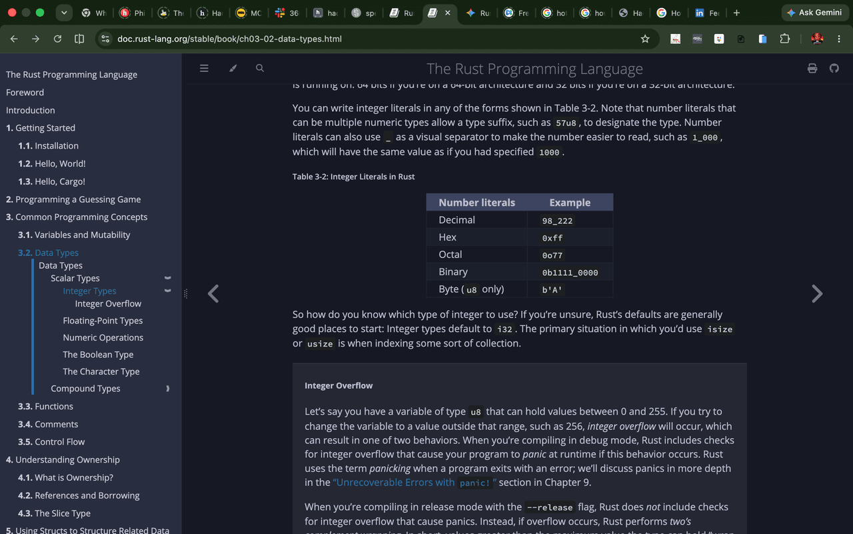Open '4.2. References and Borrowing' chapter
Viewport: 853px width, 534px height.
click(x=79, y=495)
